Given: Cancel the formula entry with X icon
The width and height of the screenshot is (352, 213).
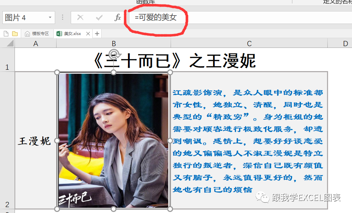Looking at the screenshot, I should 80,17.
